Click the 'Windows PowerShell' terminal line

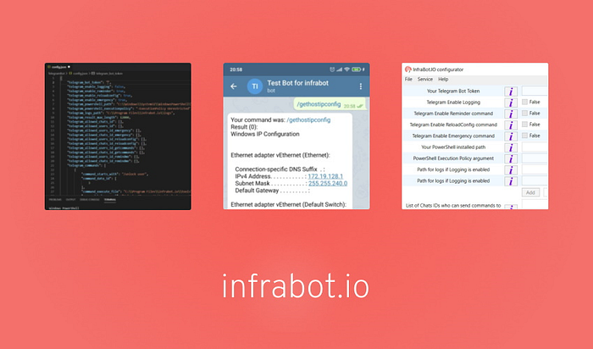(x=64, y=208)
